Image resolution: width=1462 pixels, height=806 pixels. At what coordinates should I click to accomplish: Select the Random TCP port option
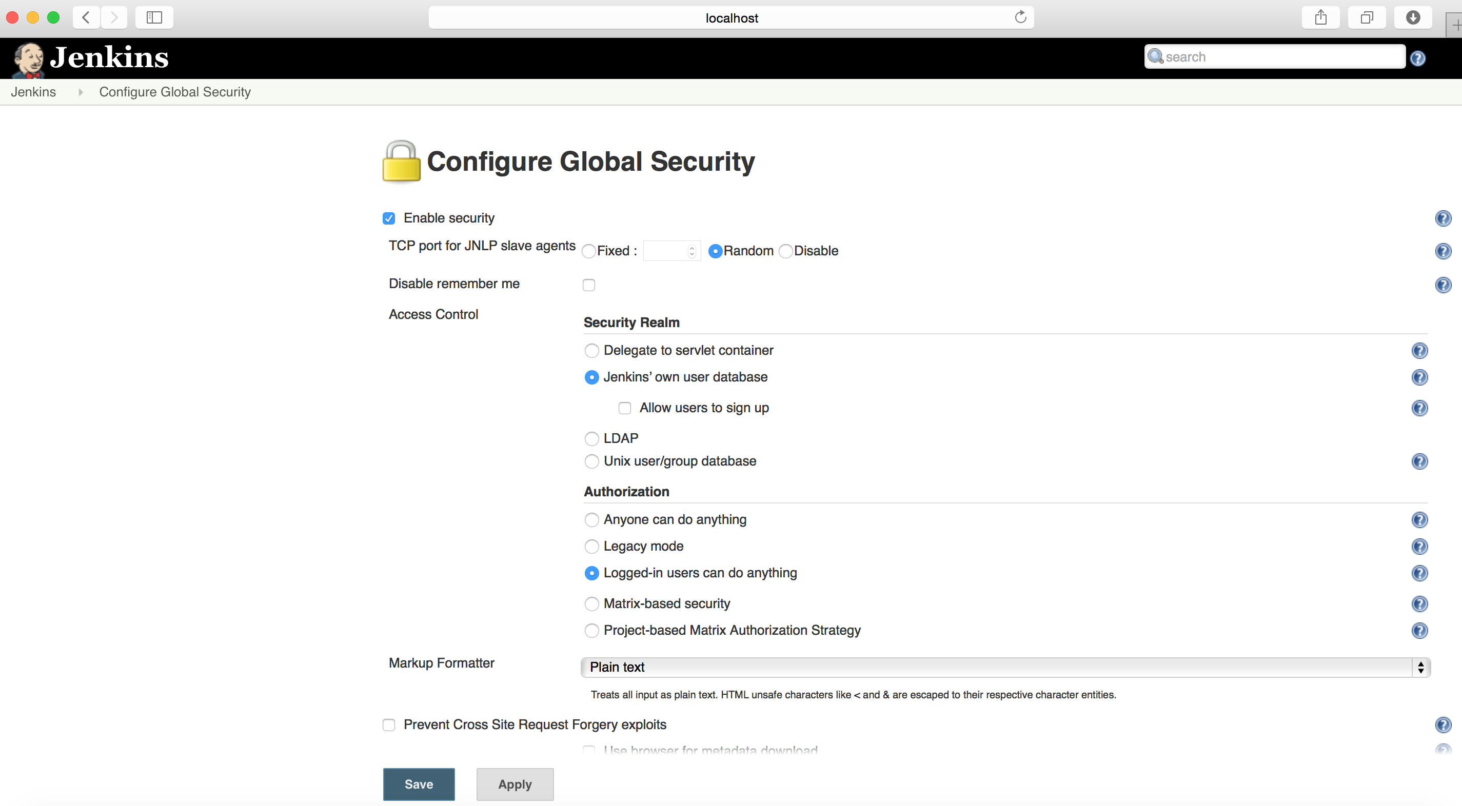tap(715, 251)
